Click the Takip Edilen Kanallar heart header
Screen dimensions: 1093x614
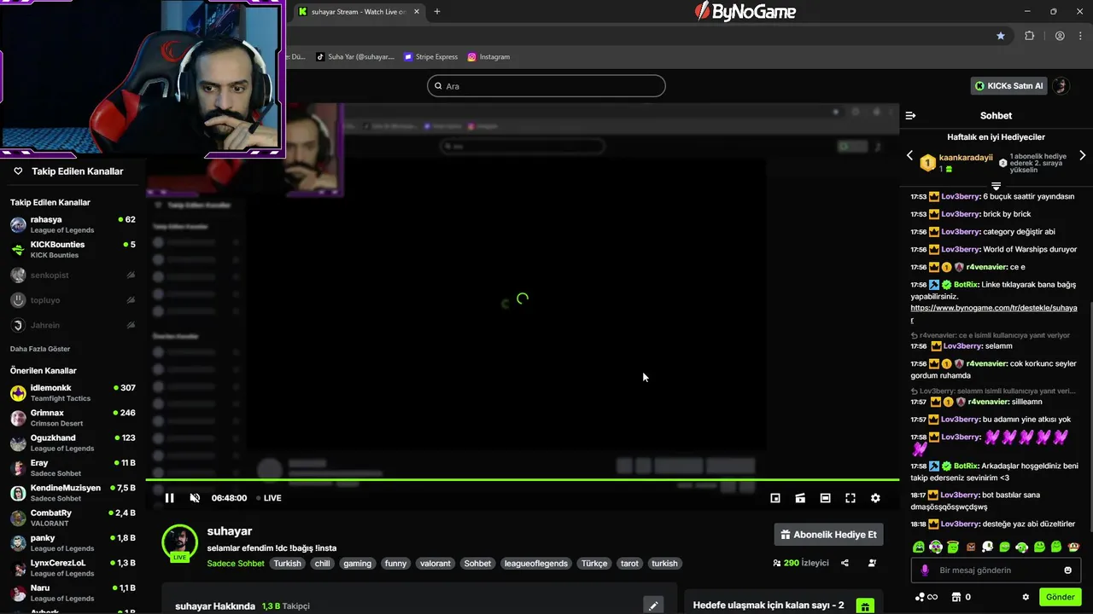(68, 171)
